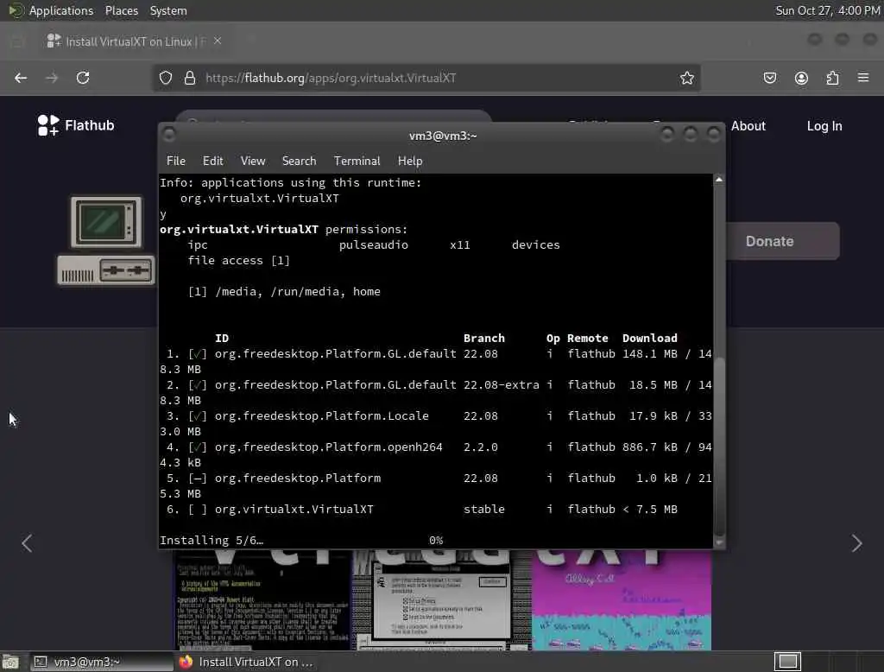This screenshot has height=672, width=884.
Task: Click the terminal scrollbar down arrow
Action: [x=719, y=542]
